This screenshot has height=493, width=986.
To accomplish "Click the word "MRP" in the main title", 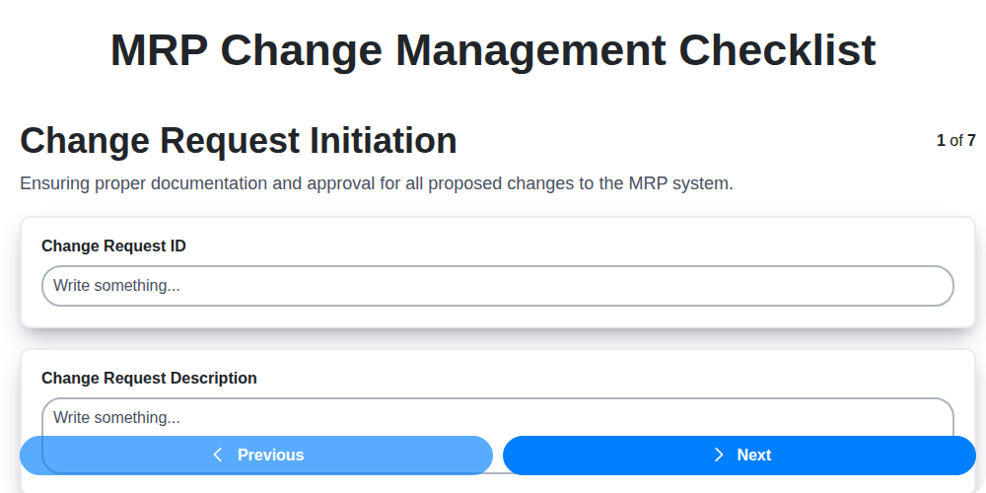I will tap(164, 50).
